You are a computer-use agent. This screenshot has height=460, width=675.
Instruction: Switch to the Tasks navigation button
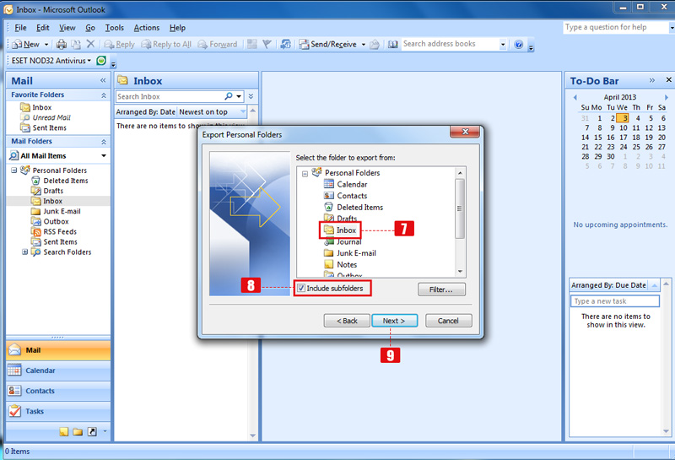[x=58, y=411]
